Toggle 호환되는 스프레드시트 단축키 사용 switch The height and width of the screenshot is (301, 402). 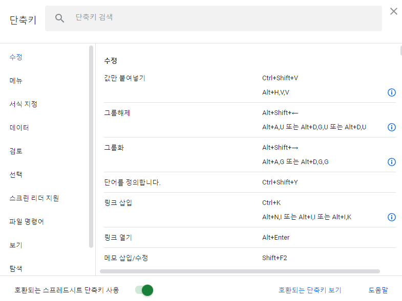(x=144, y=290)
